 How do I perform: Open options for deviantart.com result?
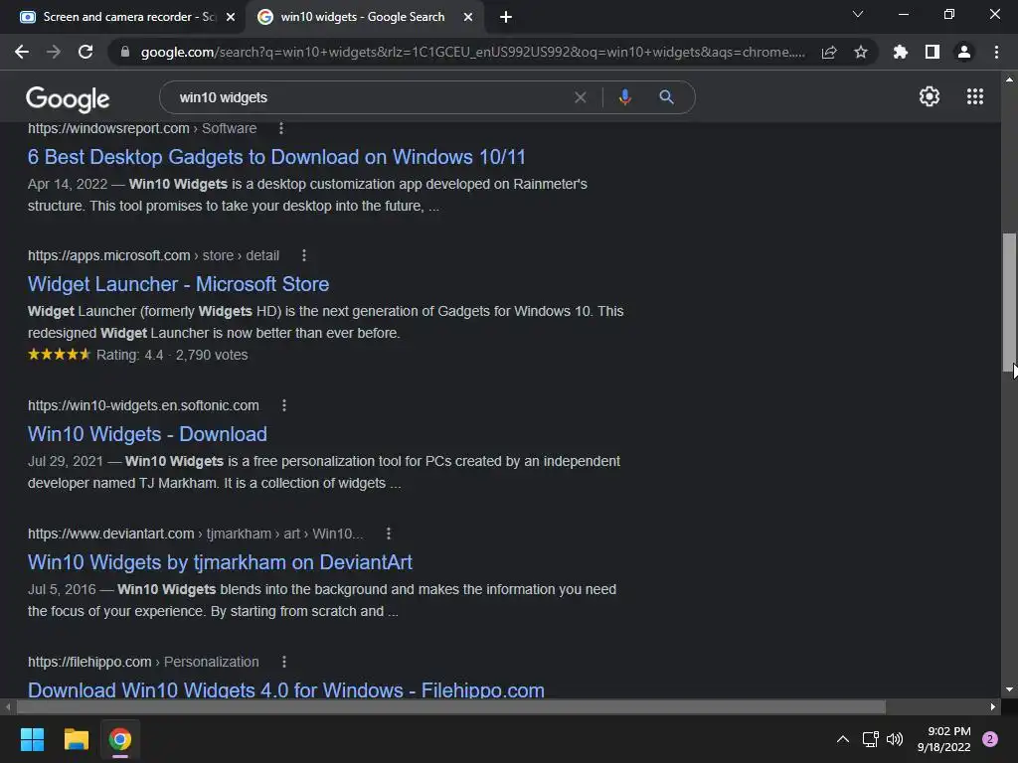click(389, 534)
